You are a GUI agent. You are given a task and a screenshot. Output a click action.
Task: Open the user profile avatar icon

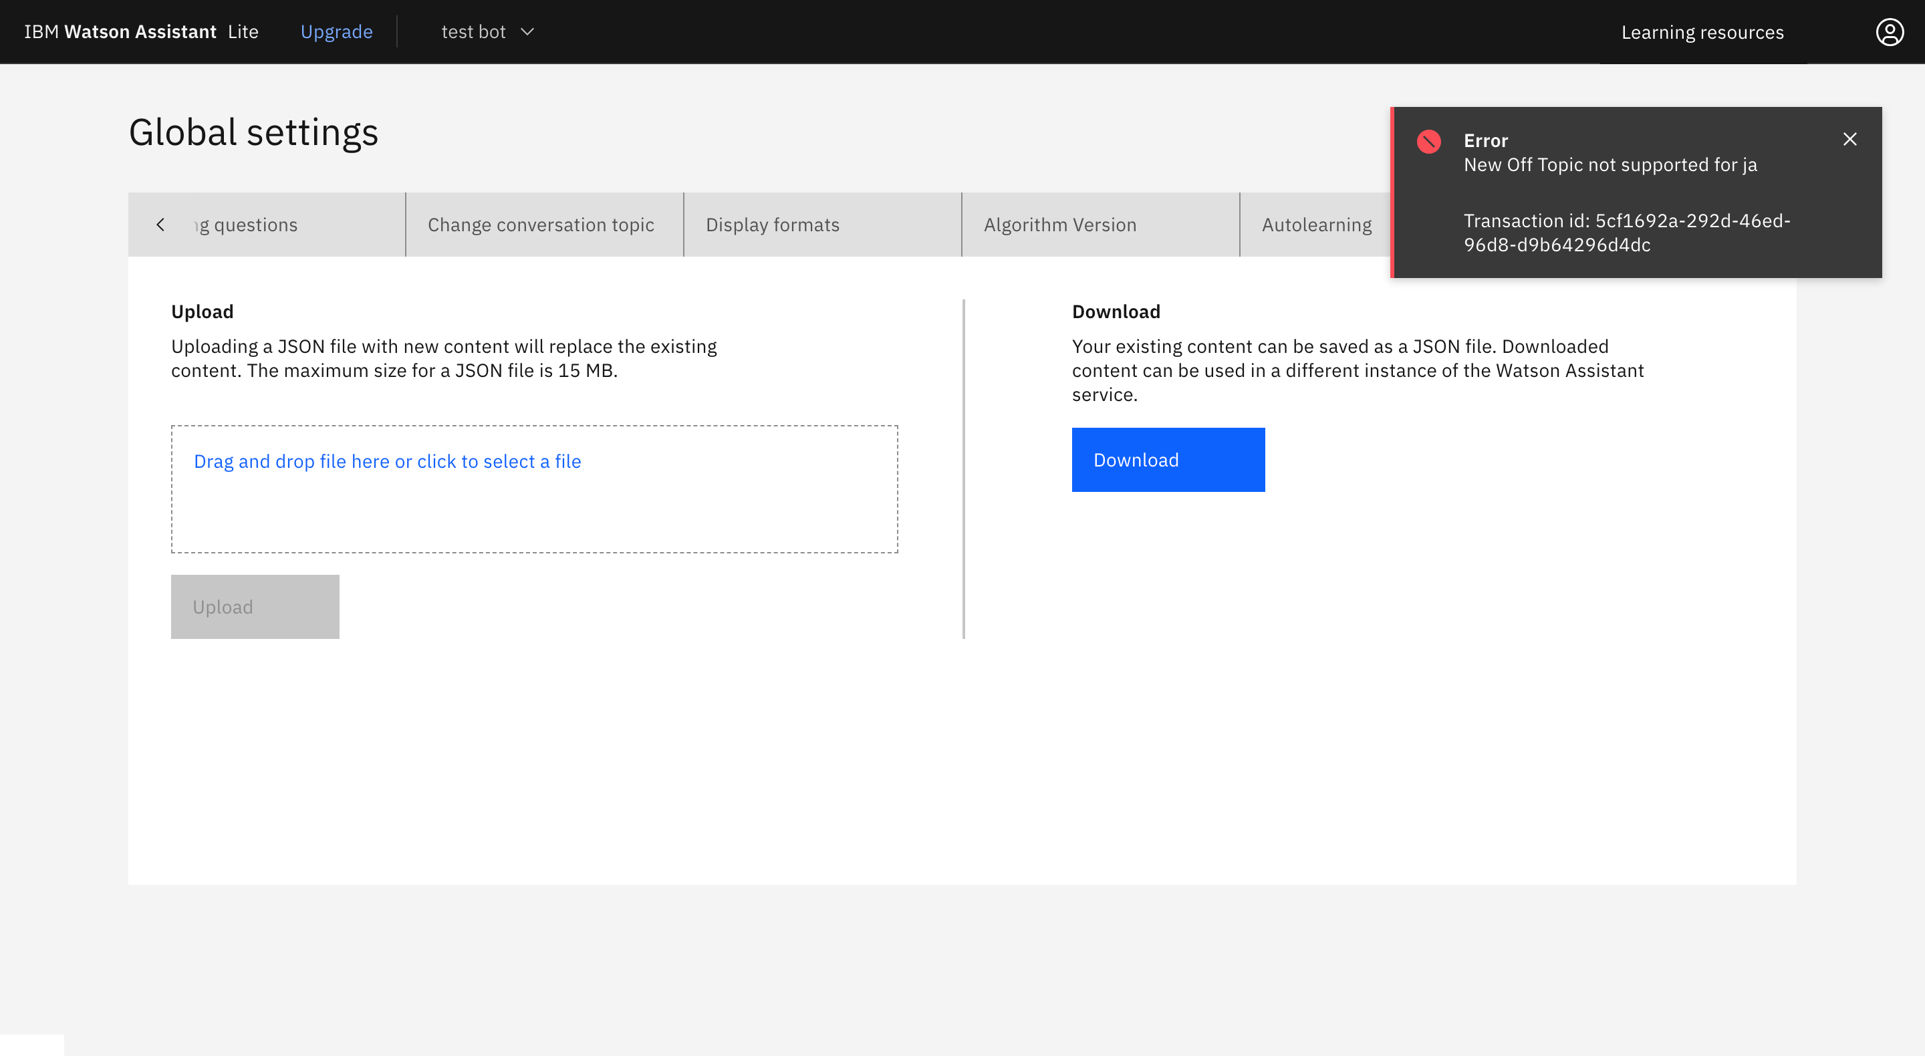(1889, 32)
